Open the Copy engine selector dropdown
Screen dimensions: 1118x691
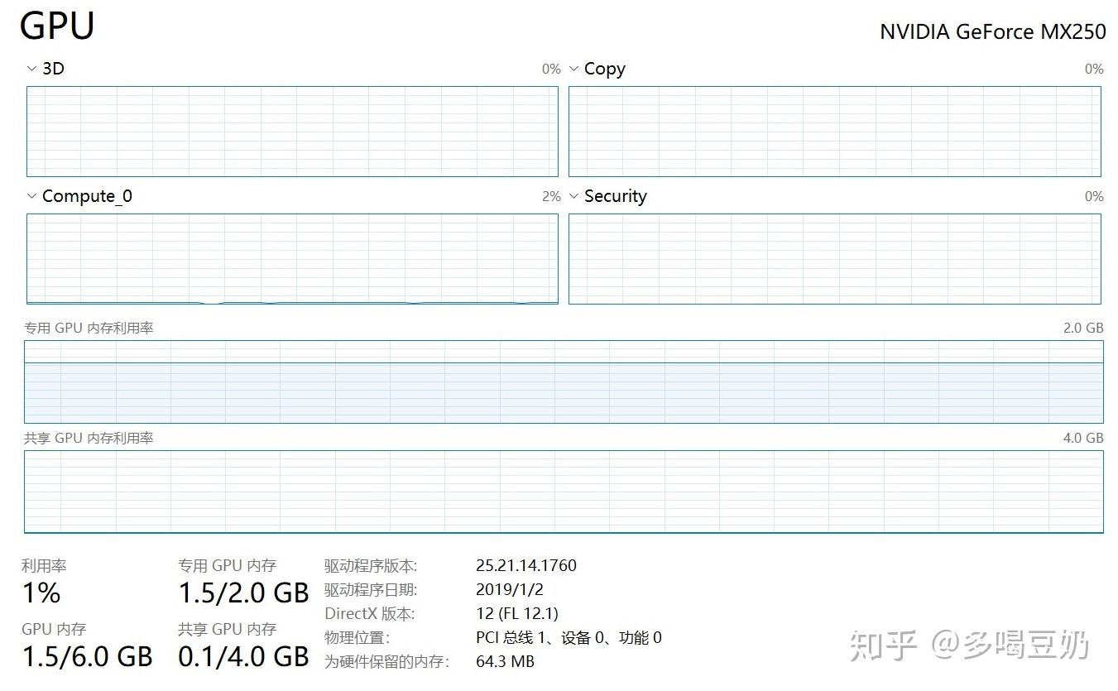573,69
